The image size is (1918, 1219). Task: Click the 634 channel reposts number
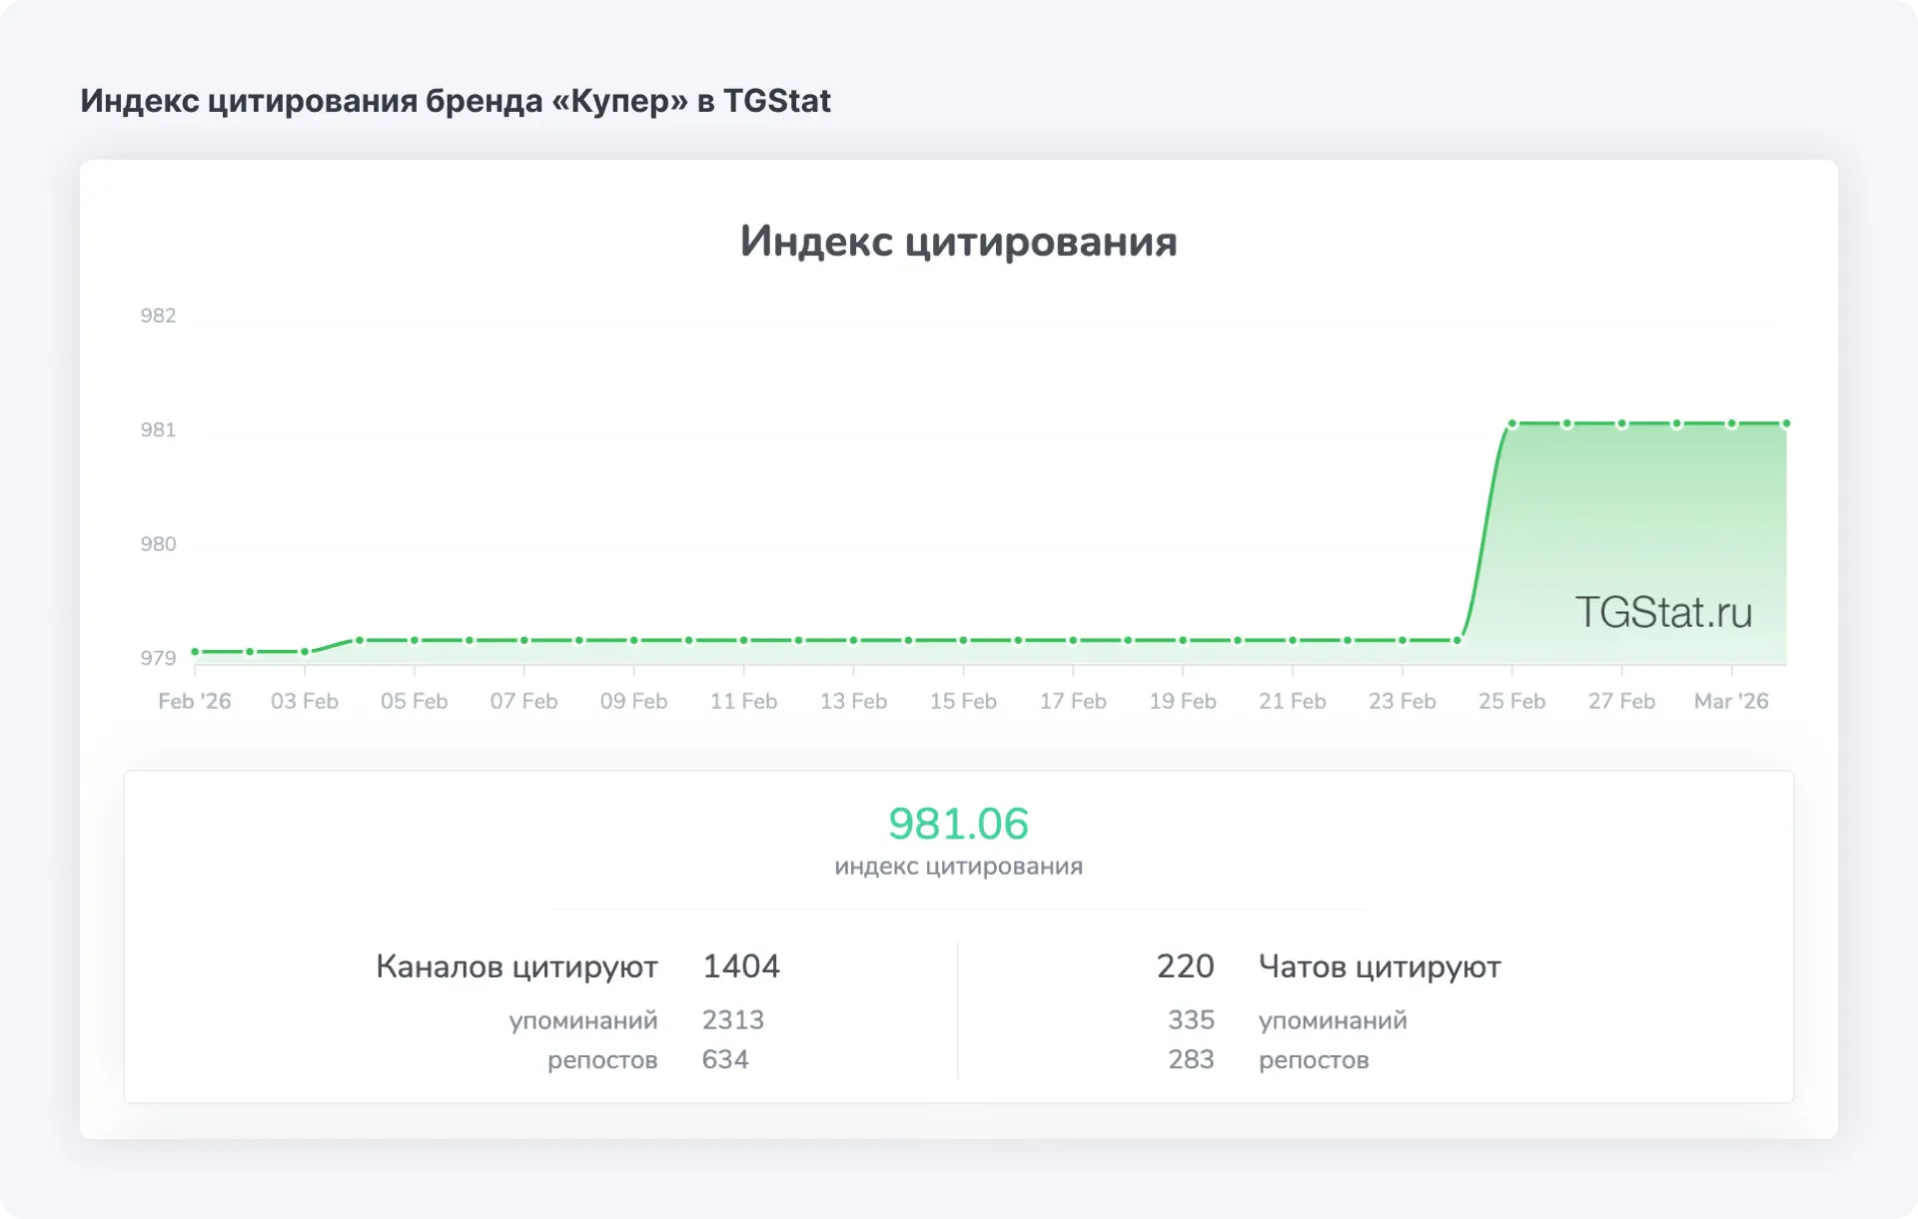pyautogui.click(x=724, y=1058)
